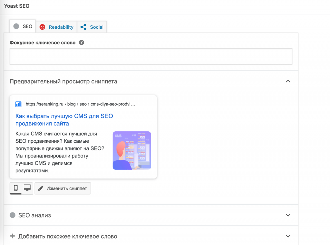Click the Изменить сниппет button
The height and width of the screenshot is (245, 330).
pyautogui.click(x=63, y=188)
